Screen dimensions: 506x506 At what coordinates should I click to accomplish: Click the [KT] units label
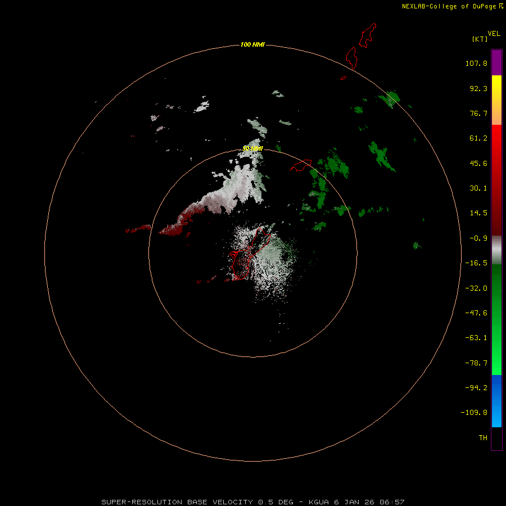click(x=480, y=39)
